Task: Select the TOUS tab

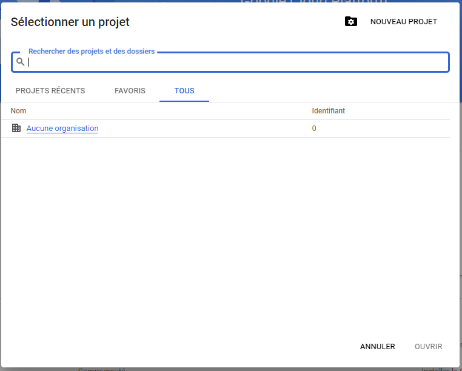Action: (184, 91)
